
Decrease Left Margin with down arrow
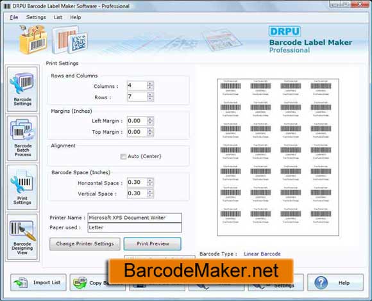click(150, 123)
